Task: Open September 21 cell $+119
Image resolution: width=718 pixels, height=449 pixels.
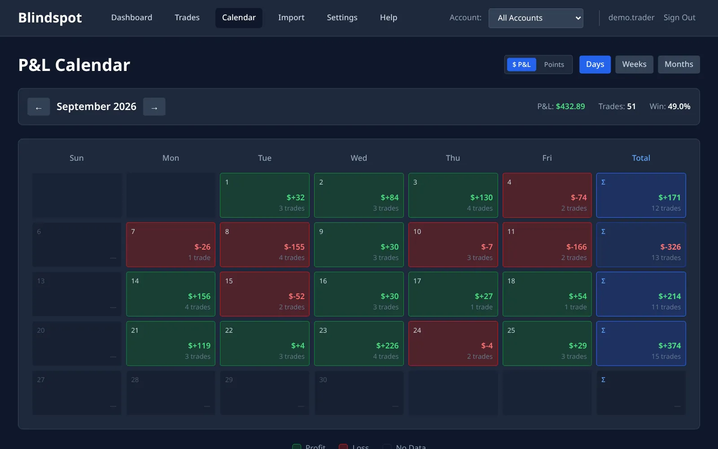Action: tap(171, 343)
